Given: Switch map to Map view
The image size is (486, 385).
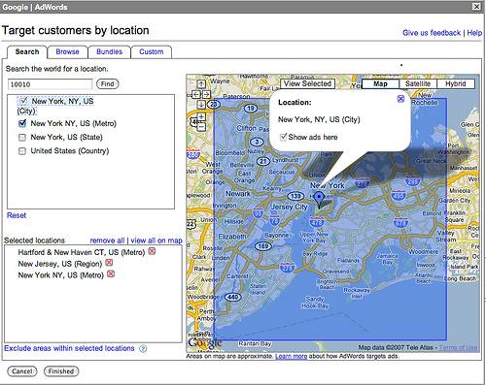Looking at the screenshot, I should 380,84.
